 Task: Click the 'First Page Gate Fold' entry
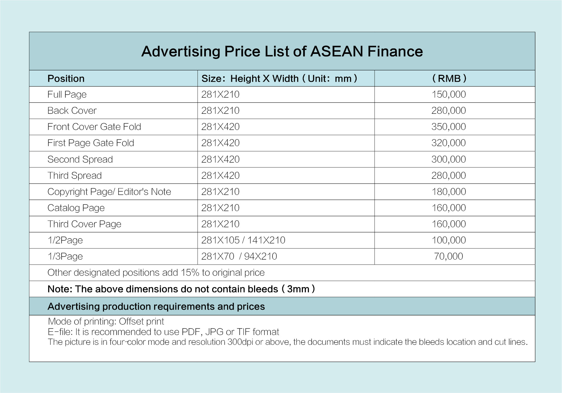[91, 143]
